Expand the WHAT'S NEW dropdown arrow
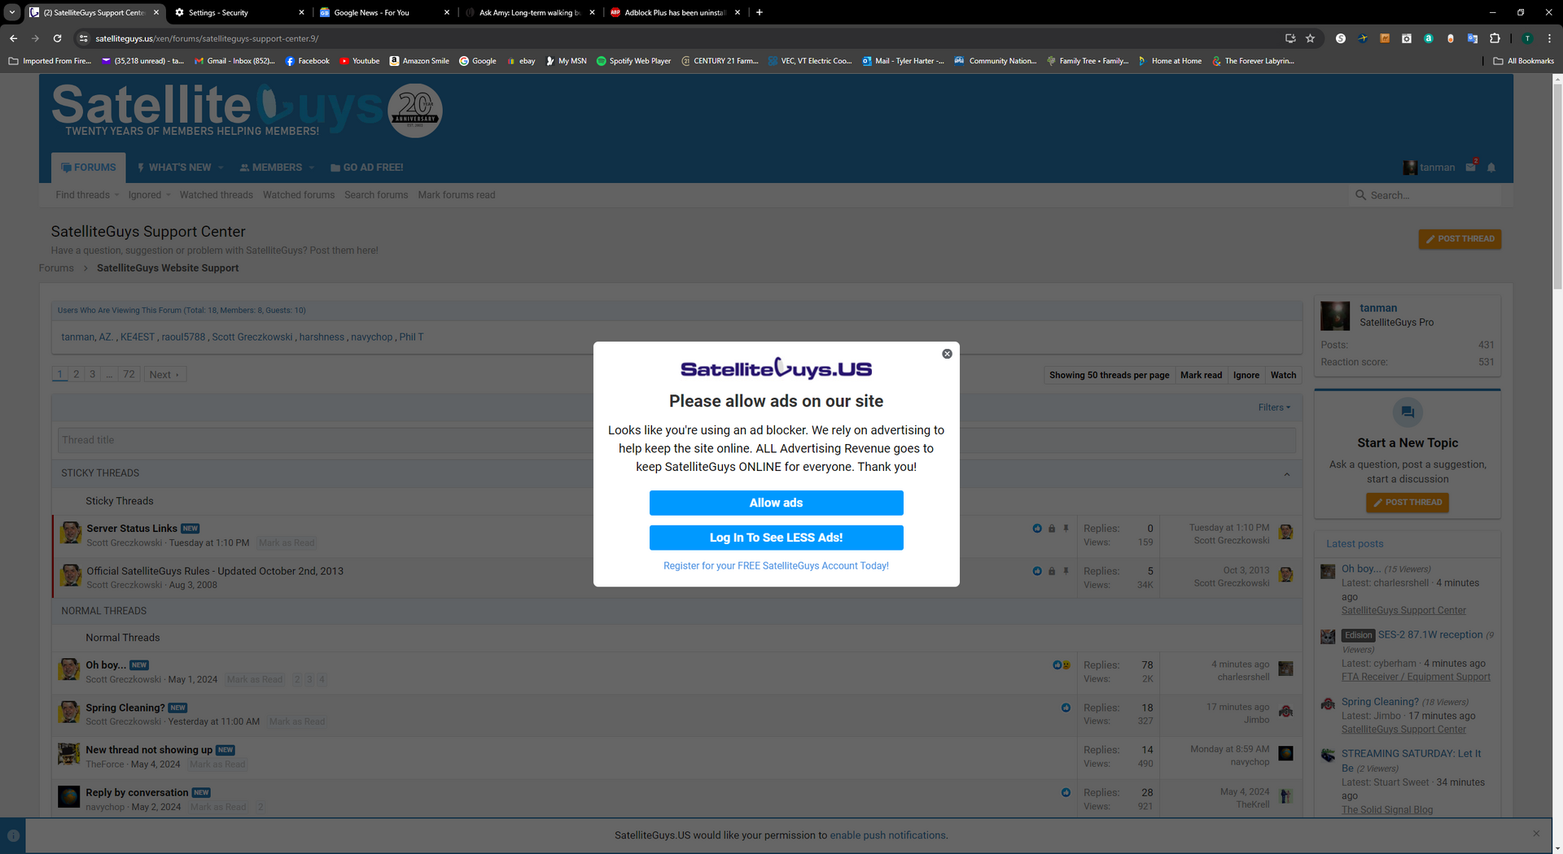Image resolution: width=1563 pixels, height=854 pixels. [x=221, y=168]
